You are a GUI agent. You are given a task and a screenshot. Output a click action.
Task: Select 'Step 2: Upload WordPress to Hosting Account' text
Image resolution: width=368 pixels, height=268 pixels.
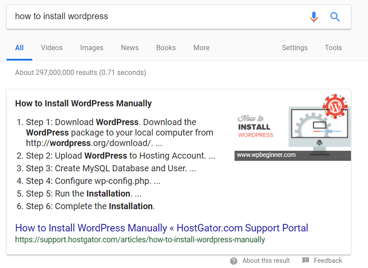point(116,156)
